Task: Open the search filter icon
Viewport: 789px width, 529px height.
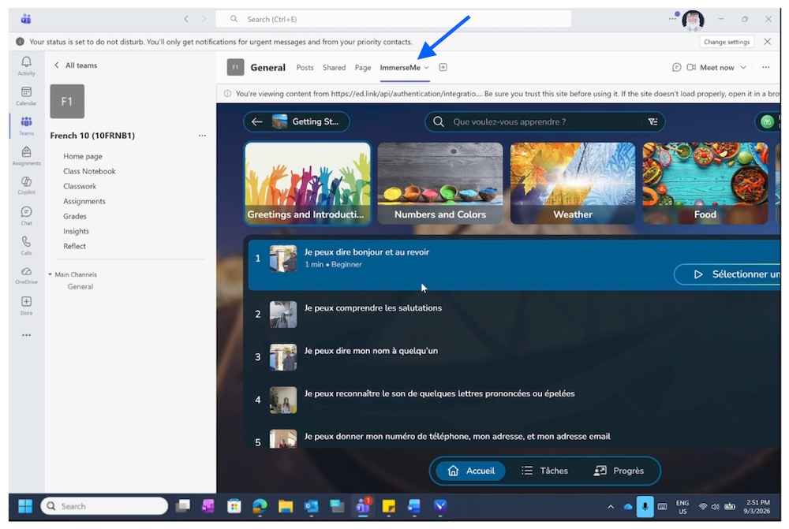Action: coord(653,121)
